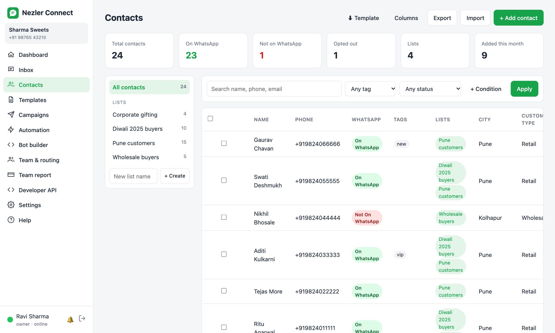This screenshot has width=555, height=333.
Task: Click the Create list button
Action: point(175,176)
